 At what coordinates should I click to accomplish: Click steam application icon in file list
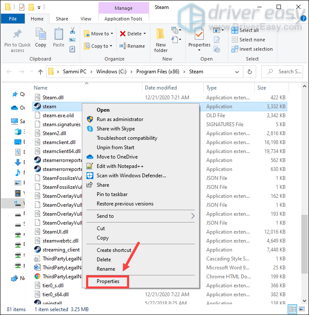click(38, 106)
